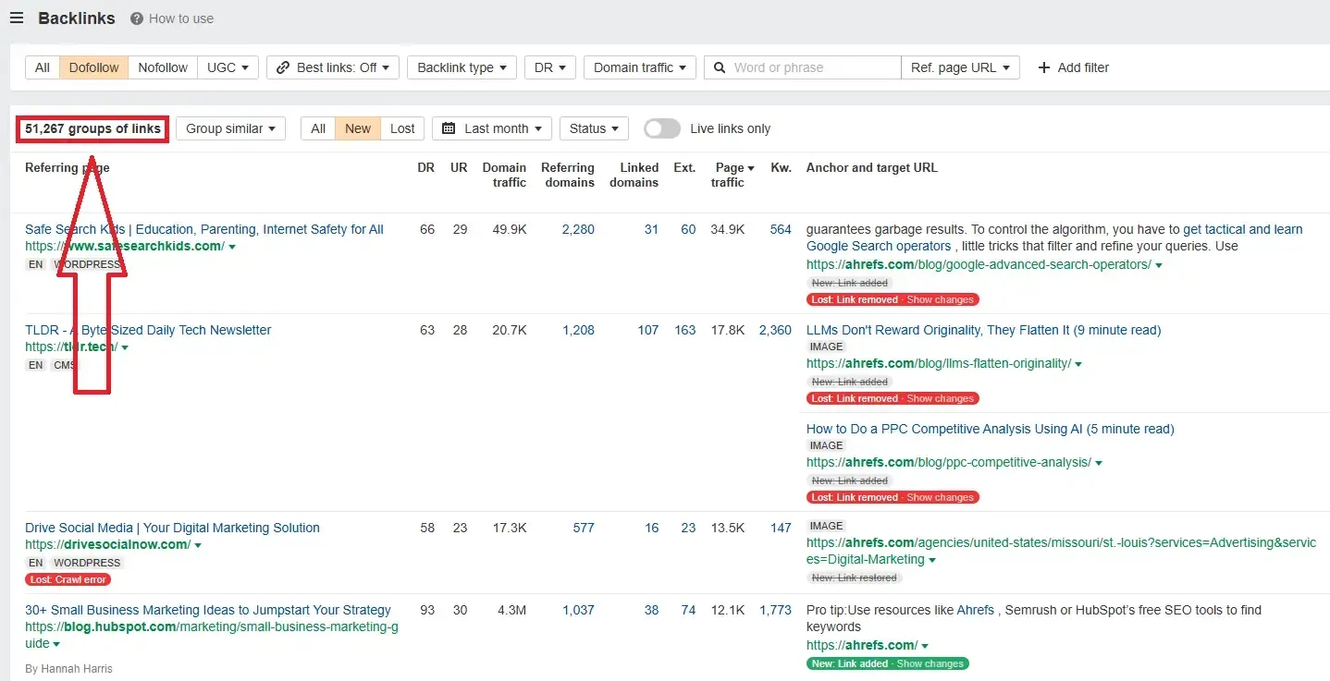
Task: Click the search magnifier icon
Action: (720, 67)
